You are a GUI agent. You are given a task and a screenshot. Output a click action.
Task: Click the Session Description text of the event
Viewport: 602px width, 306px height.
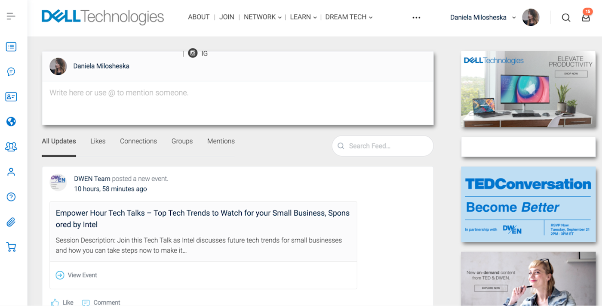pos(199,245)
